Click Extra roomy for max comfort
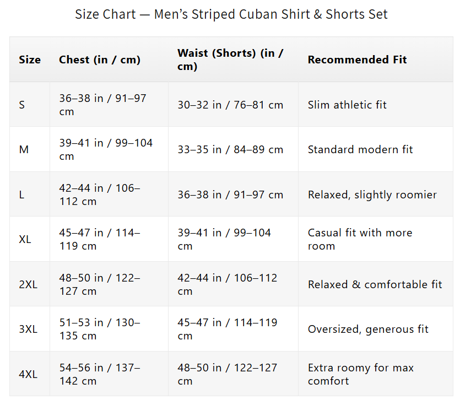The width and height of the screenshot is (460, 405). [x=360, y=374]
